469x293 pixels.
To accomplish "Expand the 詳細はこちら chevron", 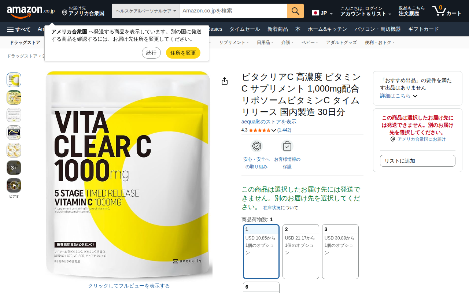I will 415,96.
